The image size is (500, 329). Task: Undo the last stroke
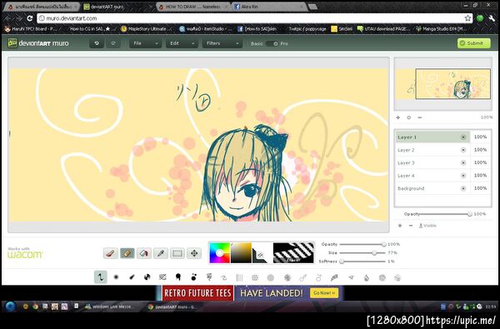point(97,43)
